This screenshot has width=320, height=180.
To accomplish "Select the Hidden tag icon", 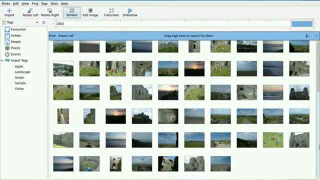I will (7, 35).
